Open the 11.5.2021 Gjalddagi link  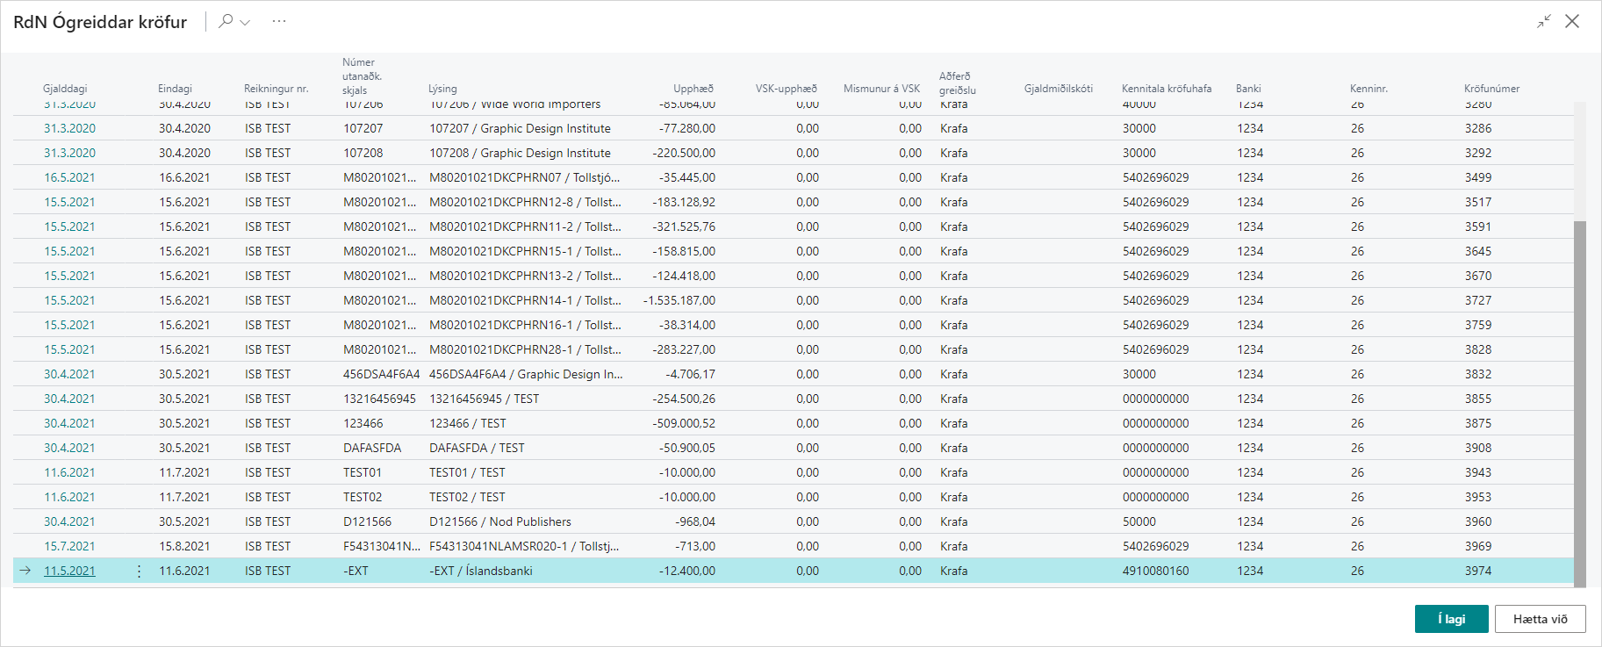coord(69,571)
